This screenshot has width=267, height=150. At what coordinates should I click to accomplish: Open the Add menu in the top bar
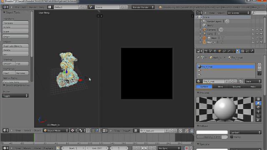24,7
